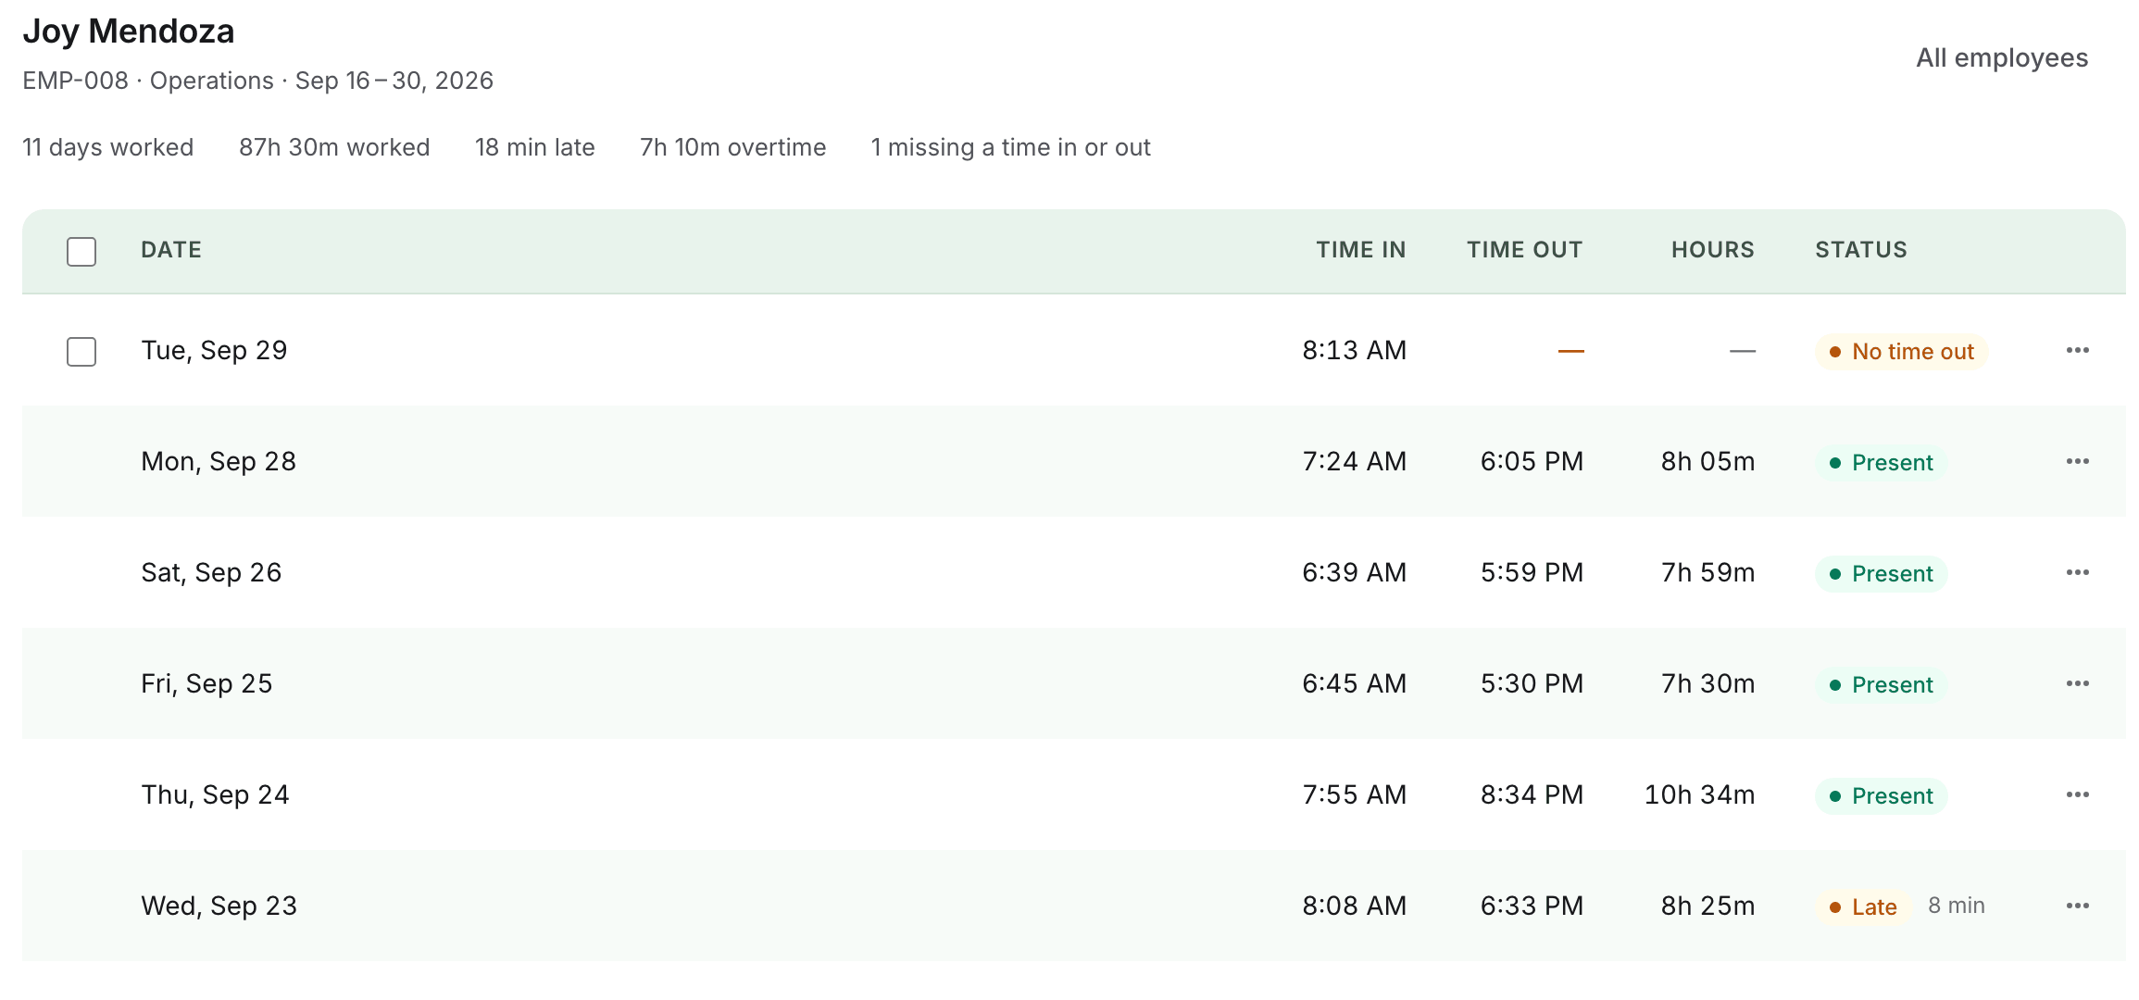The image size is (2139, 1000).
Task: Click the Present badge for Thu, Sep 24
Action: 1882,796
